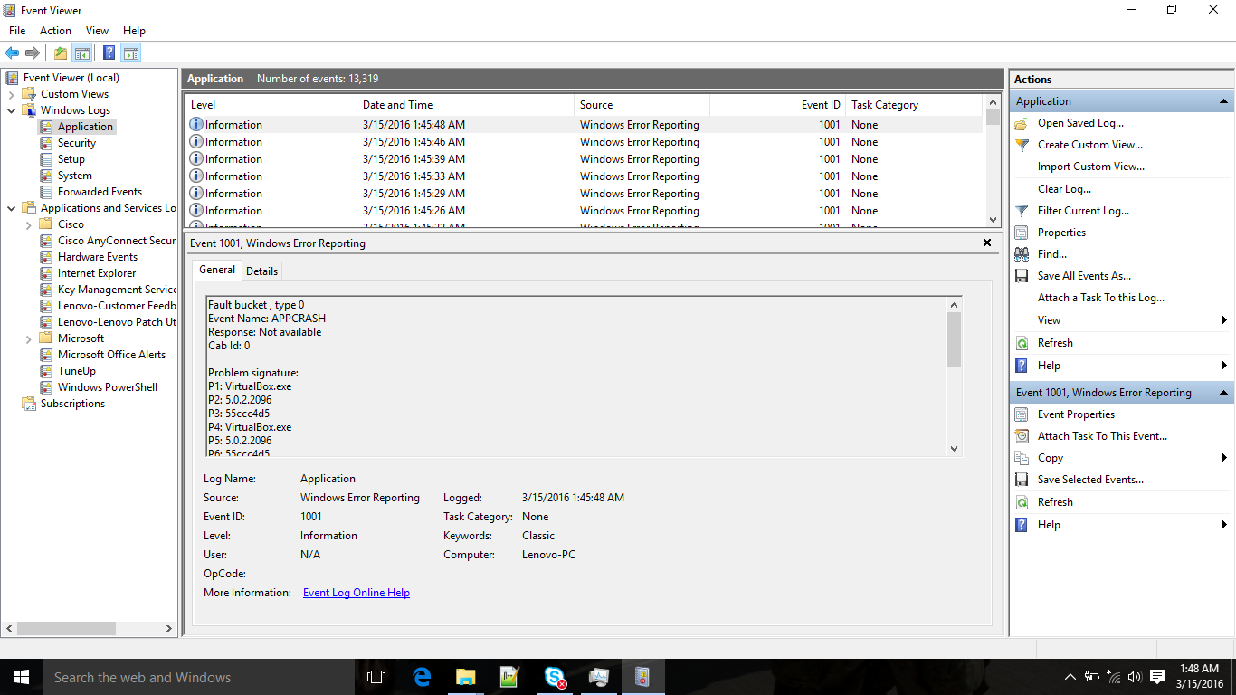
Task: Click the Save All Events As disk icon
Action: 1022,276
